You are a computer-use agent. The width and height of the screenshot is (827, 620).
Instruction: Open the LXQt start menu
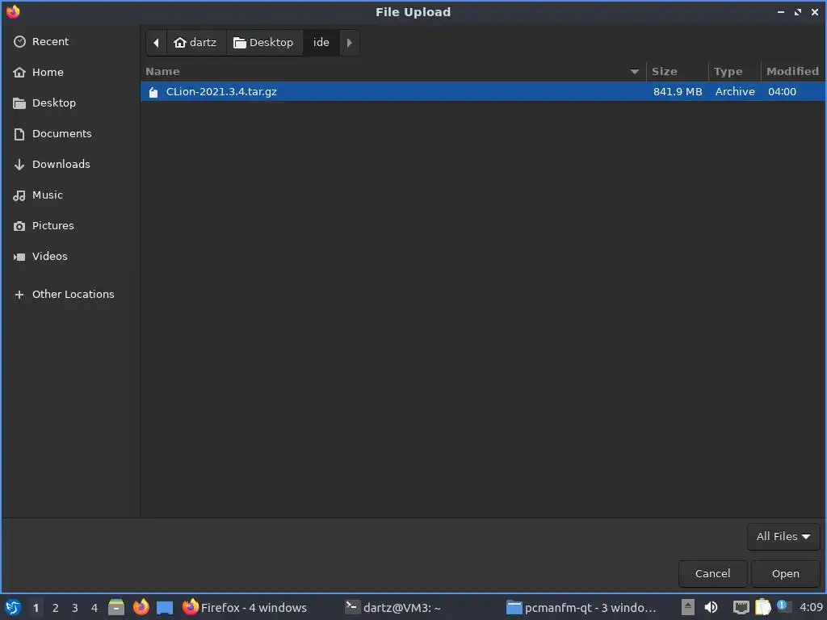(13, 607)
